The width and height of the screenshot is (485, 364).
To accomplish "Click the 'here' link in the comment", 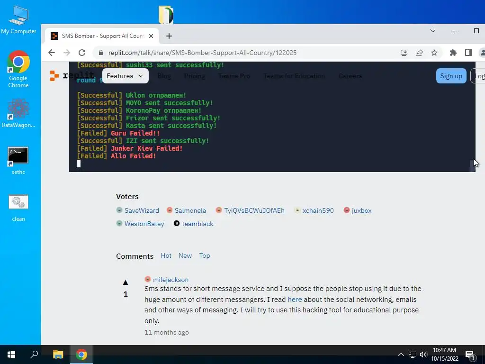I will pyautogui.click(x=295, y=300).
